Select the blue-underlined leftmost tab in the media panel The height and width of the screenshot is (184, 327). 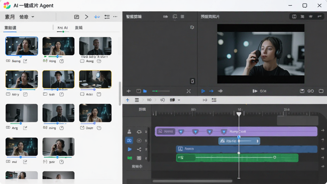click(10, 28)
